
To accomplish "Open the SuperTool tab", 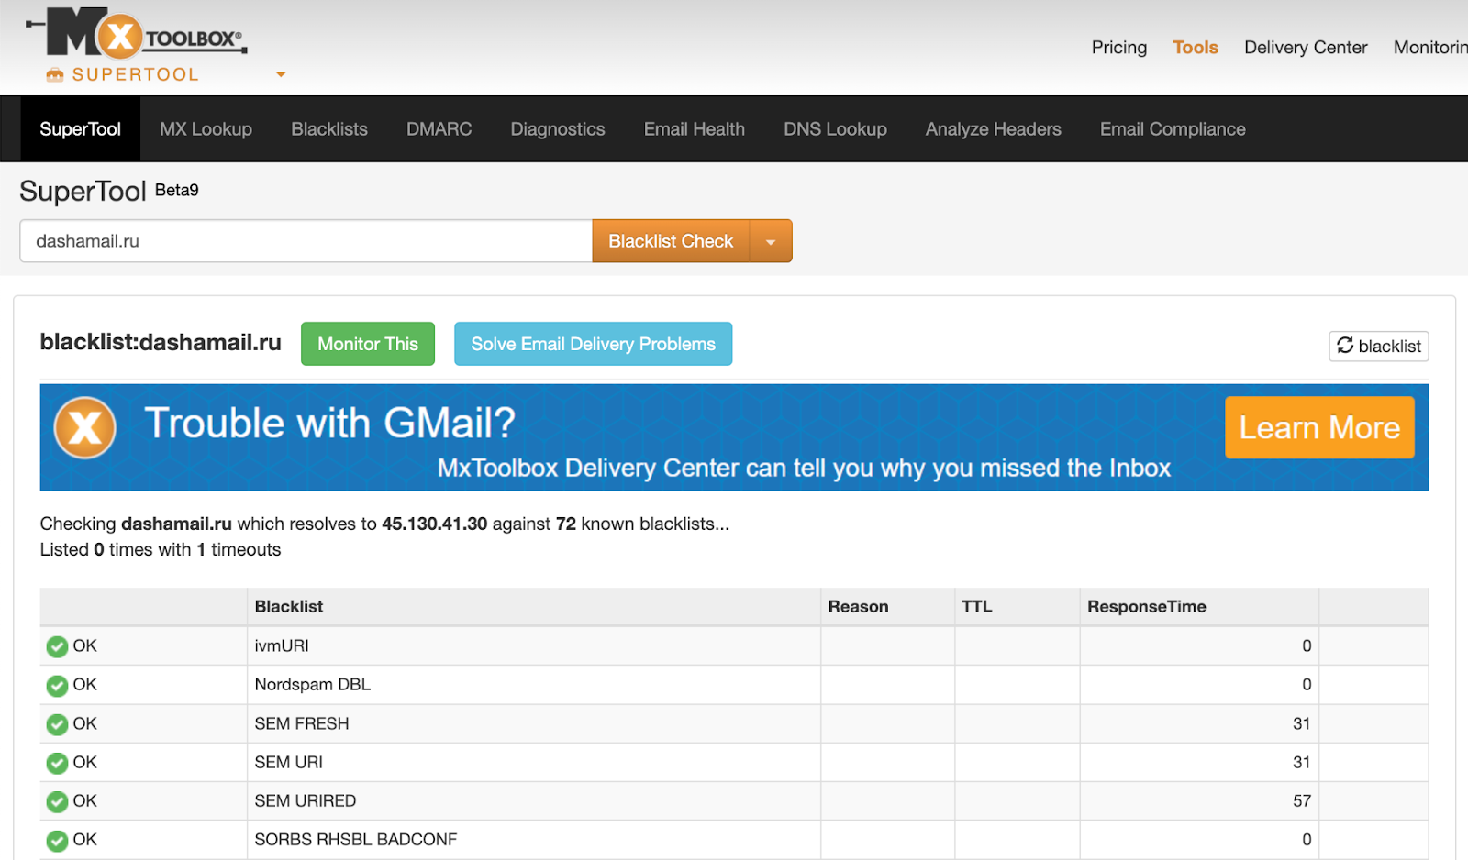I will (x=80, y=129).
